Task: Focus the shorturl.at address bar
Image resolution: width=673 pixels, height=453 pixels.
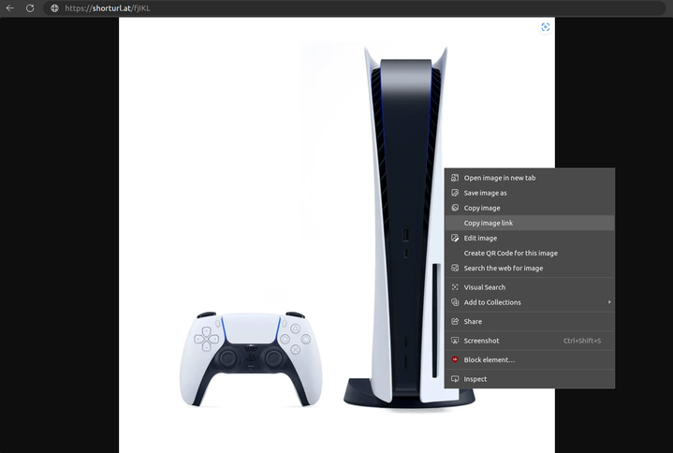Action: point(354,8)
